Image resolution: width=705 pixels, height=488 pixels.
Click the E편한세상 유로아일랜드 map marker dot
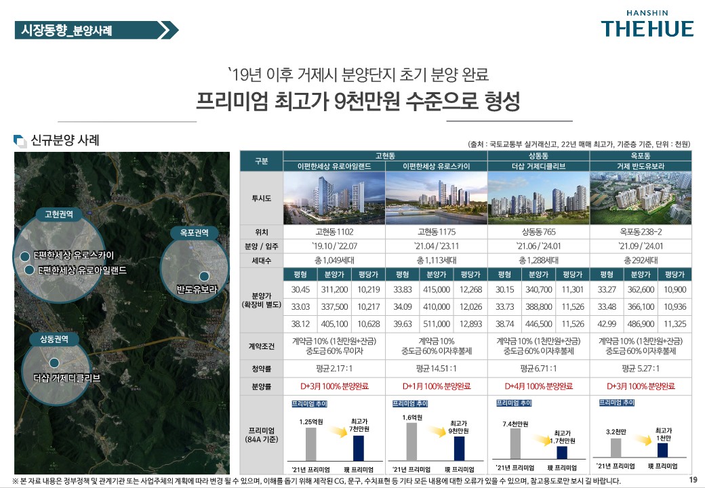click(29, 270)
